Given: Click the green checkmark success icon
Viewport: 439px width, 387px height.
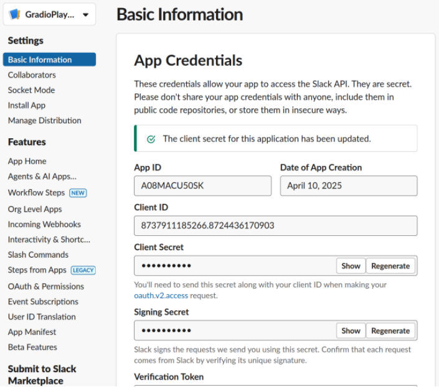Looking at the screenshot, I should click(151, 139).
